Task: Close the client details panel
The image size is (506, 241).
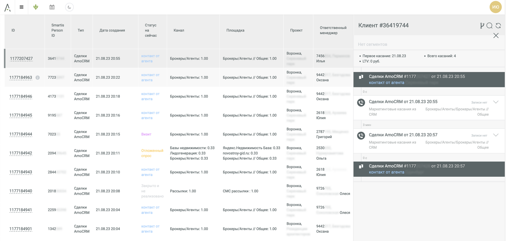Action: pyautogui.click(x=496, y=36)
